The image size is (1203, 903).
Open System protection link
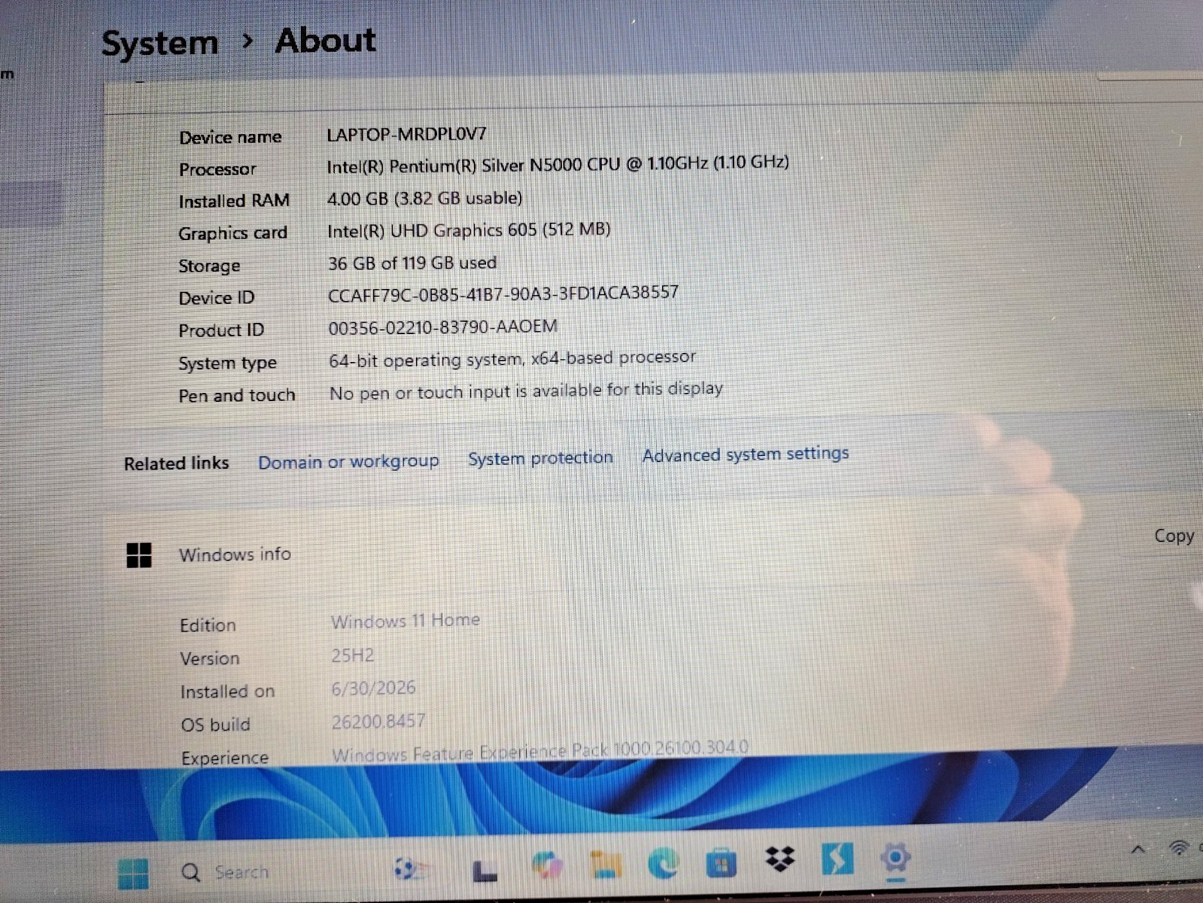540,458
